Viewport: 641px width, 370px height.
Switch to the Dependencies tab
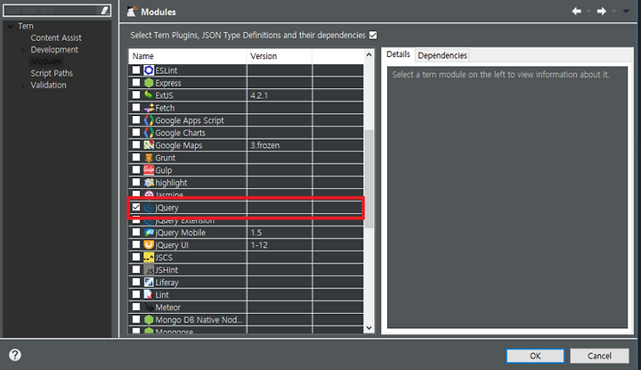[442, 55]
